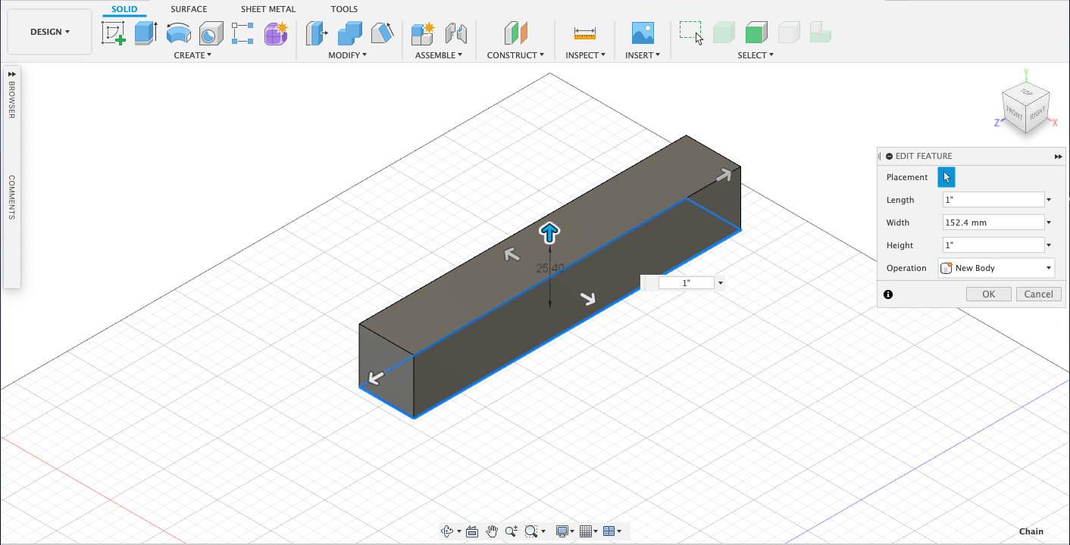Activate the Orbit navigation tool

pos(448,531)
